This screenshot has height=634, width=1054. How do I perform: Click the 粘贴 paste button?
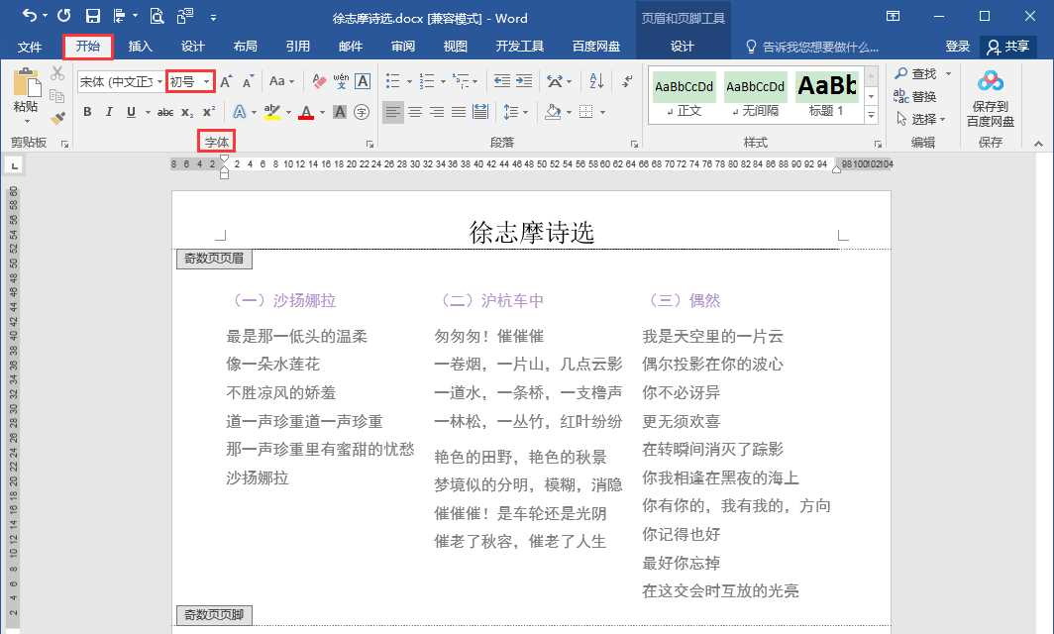point(26,96)
